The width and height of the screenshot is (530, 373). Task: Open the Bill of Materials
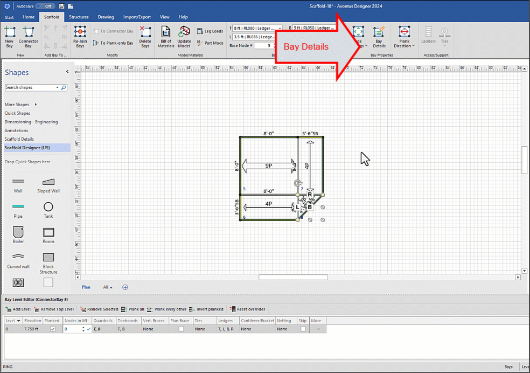pos(166,36)
